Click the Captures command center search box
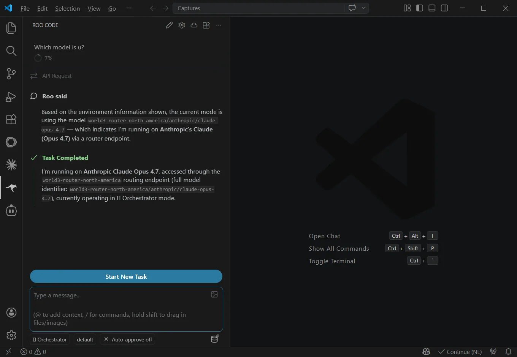517x357 pixels. coord(259,8)
